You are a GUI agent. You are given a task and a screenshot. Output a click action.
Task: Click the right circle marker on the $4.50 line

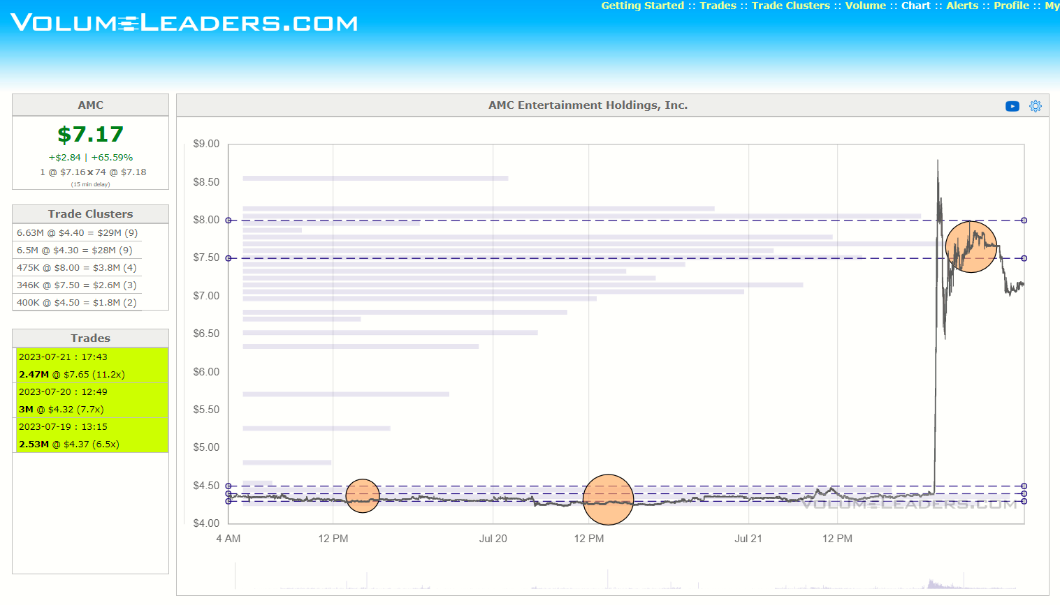1023,485
